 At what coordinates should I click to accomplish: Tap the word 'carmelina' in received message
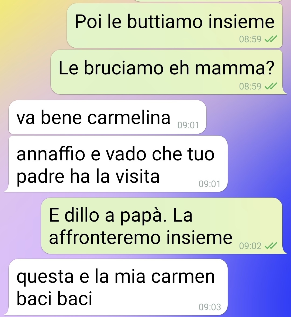click(129, 118)
